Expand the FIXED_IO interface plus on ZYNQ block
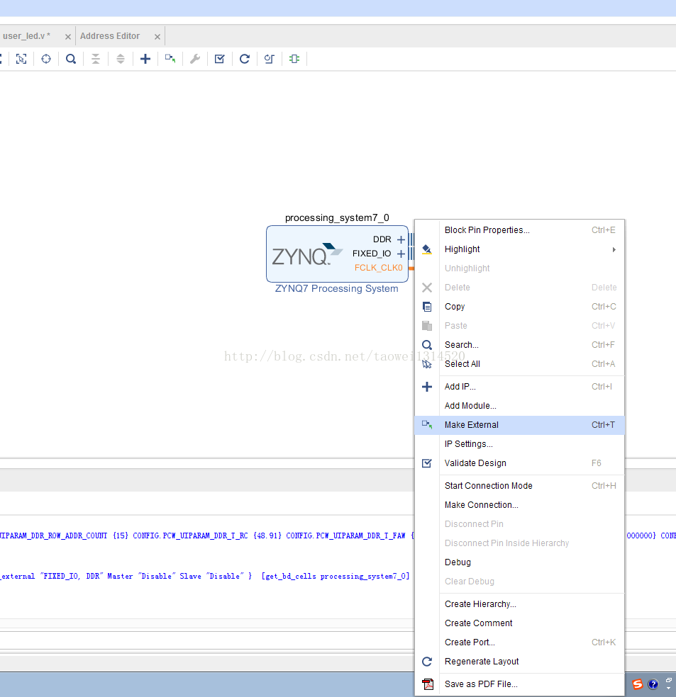Image resolution: width=676 pixels, height=697 pixels. (x=401, y=254)
